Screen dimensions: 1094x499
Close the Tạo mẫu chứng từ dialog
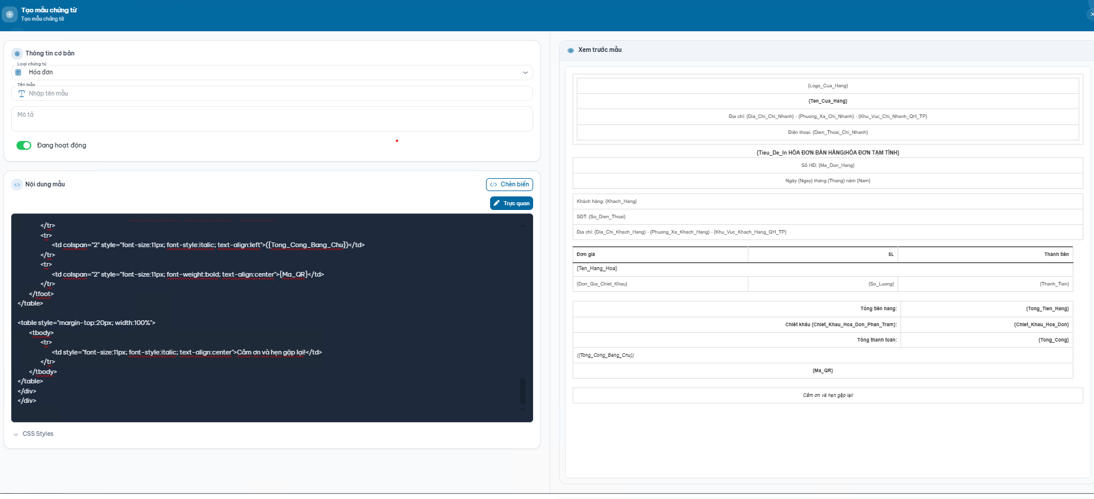[1090, 14]
